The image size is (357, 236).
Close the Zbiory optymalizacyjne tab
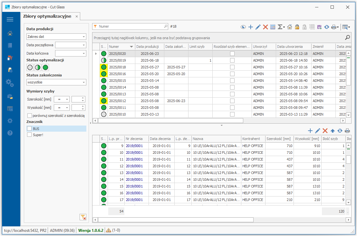pyautogui.click(x=77, y=16)
